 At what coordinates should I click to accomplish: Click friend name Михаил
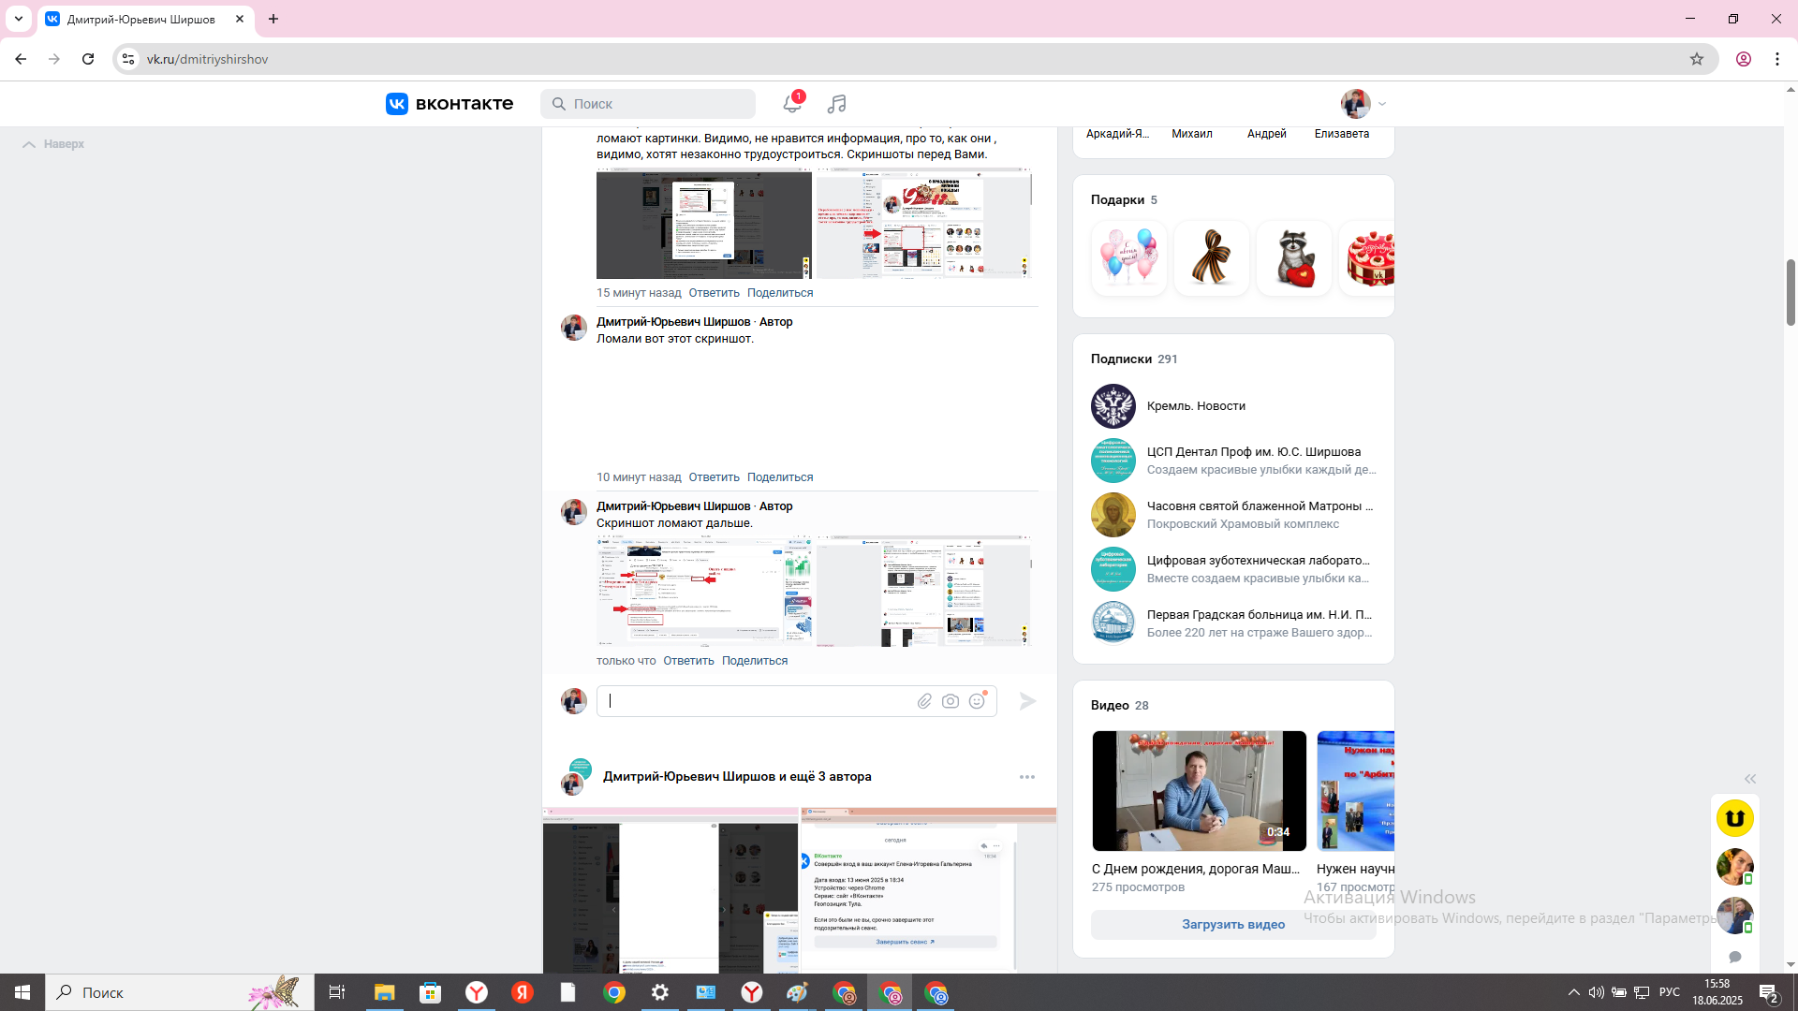point(1191,134)
